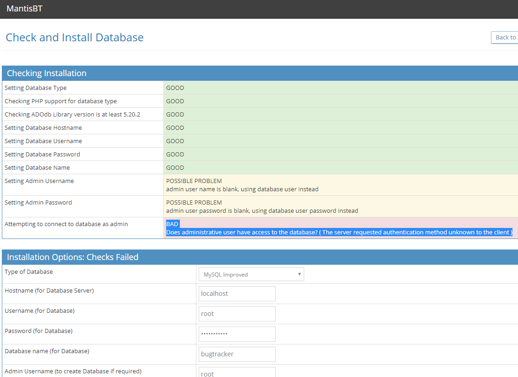Image resolution: width=518 pixels, height=377 pixels.
Task: Click the Username (for Database) input field
Action: [237, 314]
